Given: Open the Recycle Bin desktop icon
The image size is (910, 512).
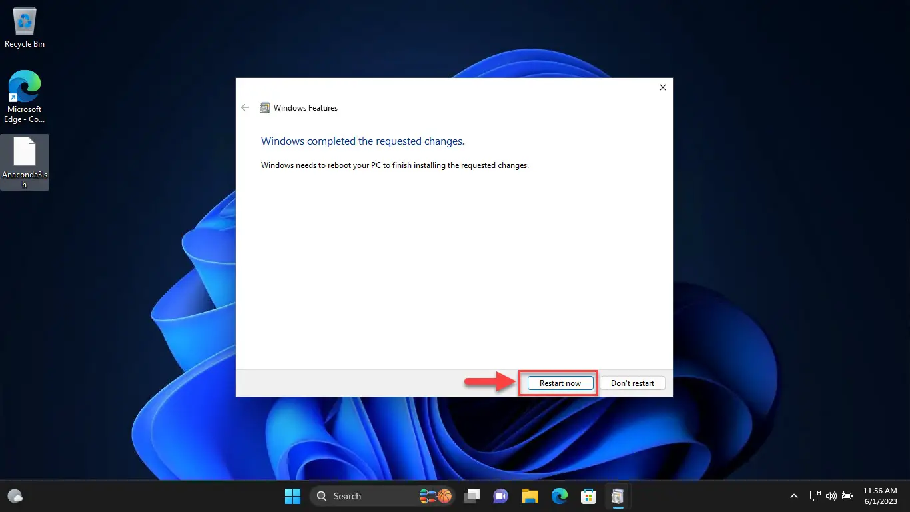Looking at the screenshot, I should click(25, 28).
